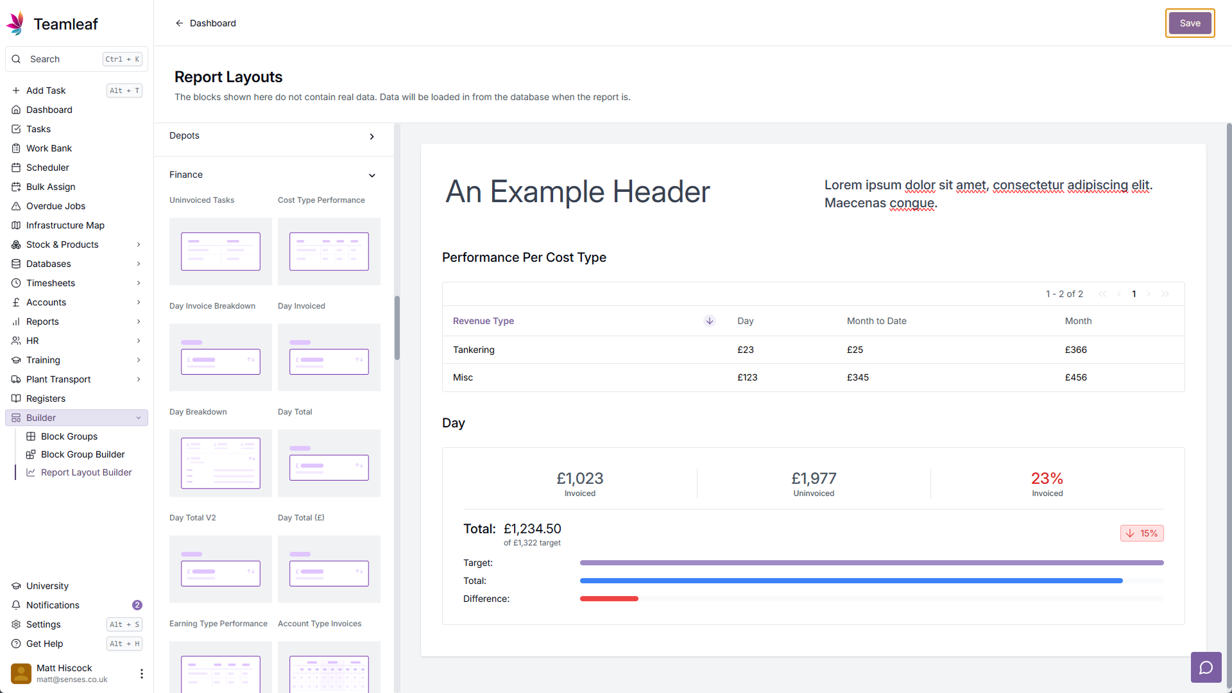Click the Block Groups grid icon
The height and width of the screenshot is (693, 1232).
click(31, 436)
